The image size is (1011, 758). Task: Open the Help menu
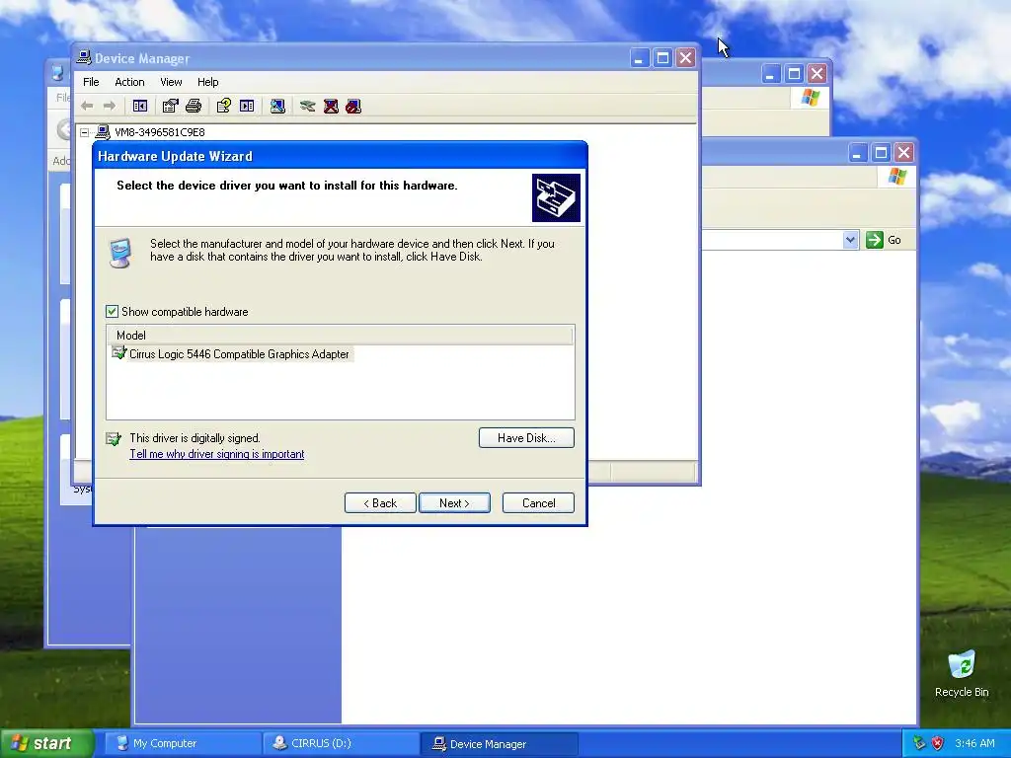pos(207,82)
